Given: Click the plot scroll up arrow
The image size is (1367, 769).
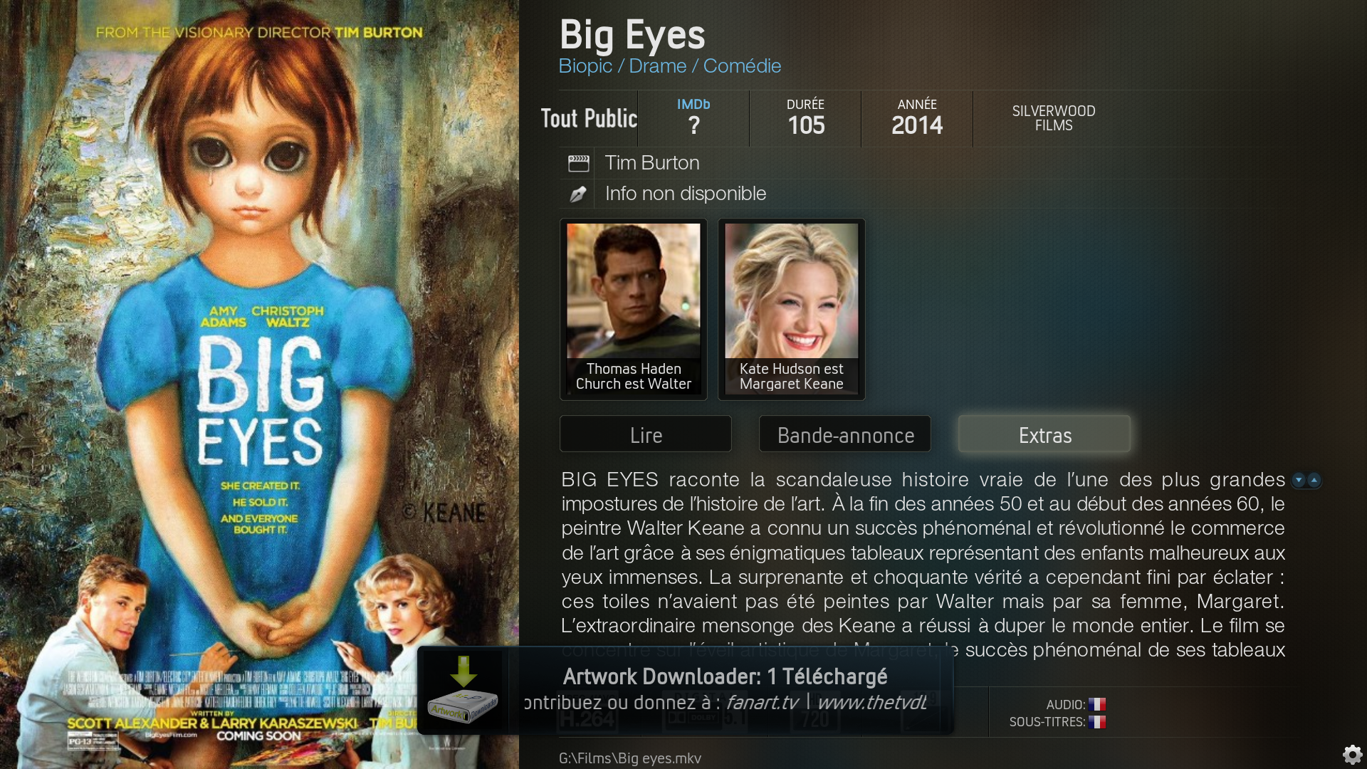Looking at the screenshot, I should [x=1314, y=480].
